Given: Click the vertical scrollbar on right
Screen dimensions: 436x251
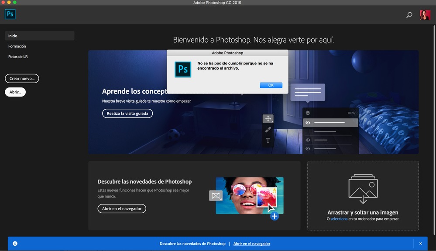Looking at the screenshot, I should coord(434,130).
